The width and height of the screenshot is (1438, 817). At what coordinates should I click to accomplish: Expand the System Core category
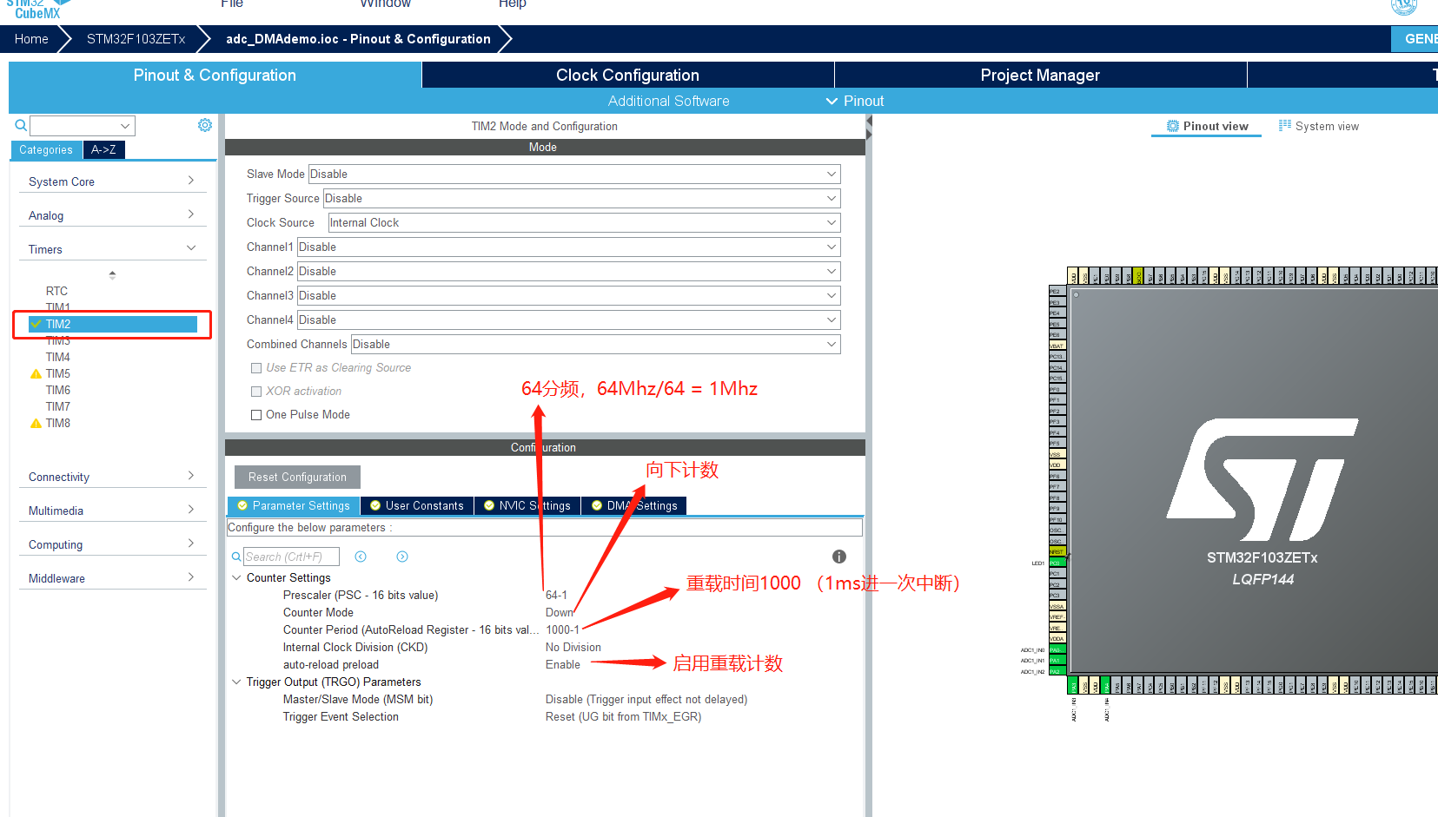pyautogui.click(x=112, y=181)
